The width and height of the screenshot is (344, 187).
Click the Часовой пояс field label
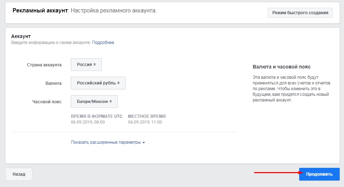point(47,102)
